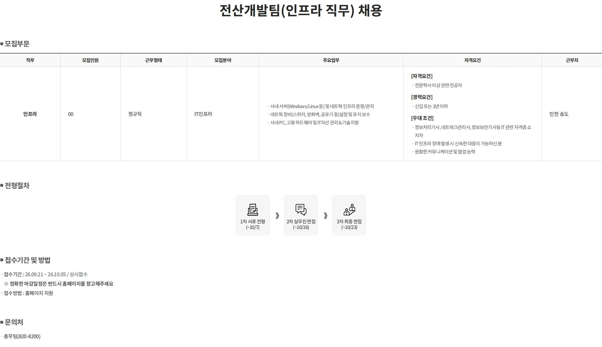Click the 네트웍 장비 설정 및 유지 보수 line

[x=319, y=114]
